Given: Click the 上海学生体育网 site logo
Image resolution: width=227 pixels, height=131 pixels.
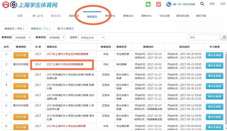Looking at the screenshot, I should [30, 5].
